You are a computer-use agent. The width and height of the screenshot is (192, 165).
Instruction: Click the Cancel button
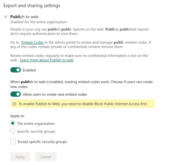(x=46, y=157)
